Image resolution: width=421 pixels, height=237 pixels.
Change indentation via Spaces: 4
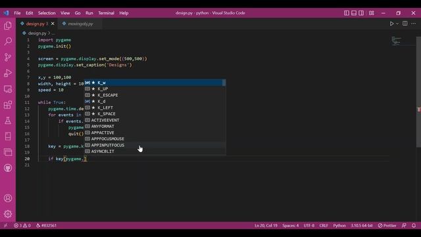pos(290,225)
